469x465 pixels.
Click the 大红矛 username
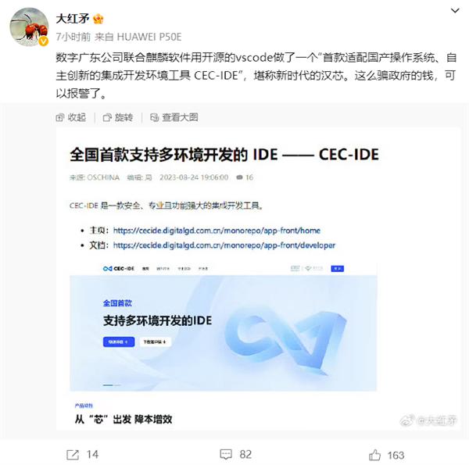[x=73, y=19]
